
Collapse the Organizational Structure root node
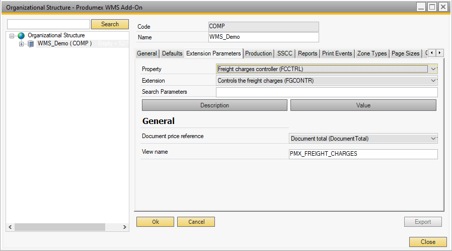click(x=12, y=36)
